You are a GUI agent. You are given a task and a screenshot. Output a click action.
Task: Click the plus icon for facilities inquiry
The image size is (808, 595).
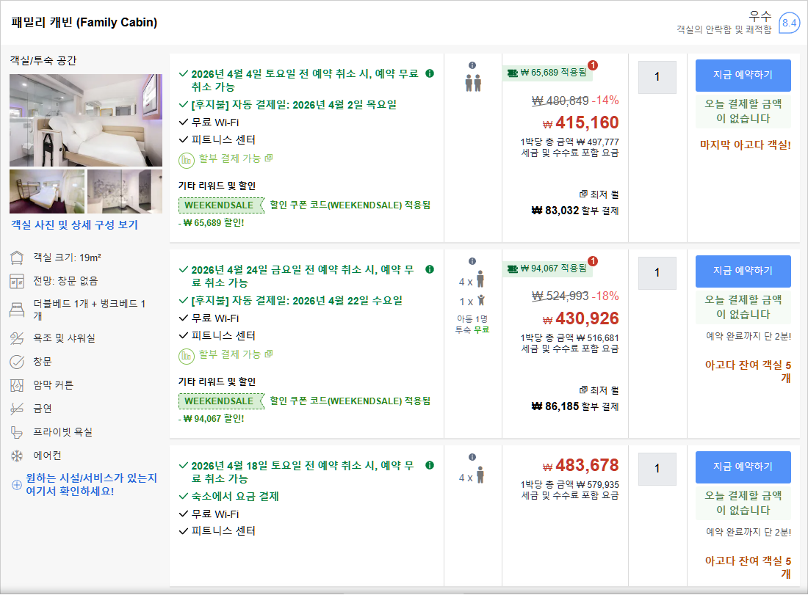(17, 484)
